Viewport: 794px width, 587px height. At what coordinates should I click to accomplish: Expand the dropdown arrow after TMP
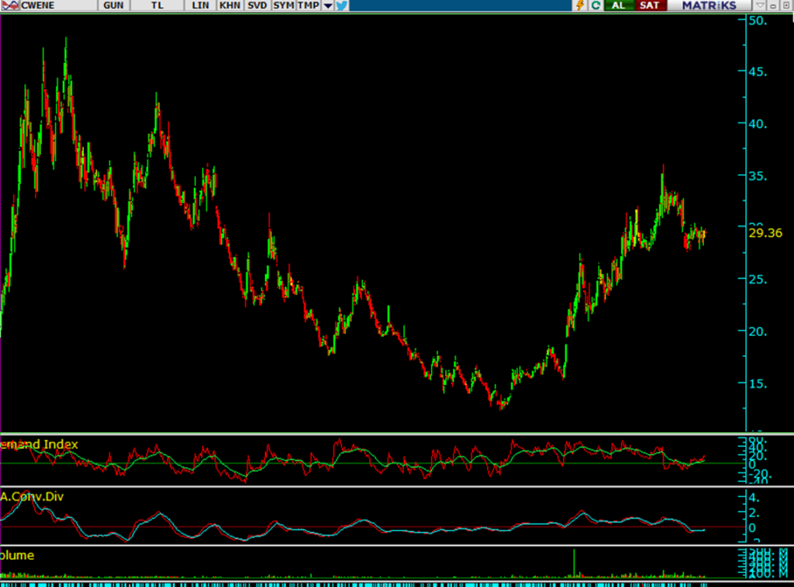pyautogui.click(x=328, y=5)
